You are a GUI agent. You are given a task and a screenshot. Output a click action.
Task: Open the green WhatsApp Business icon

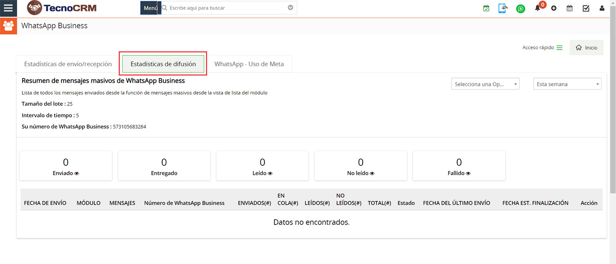[520, 8]
